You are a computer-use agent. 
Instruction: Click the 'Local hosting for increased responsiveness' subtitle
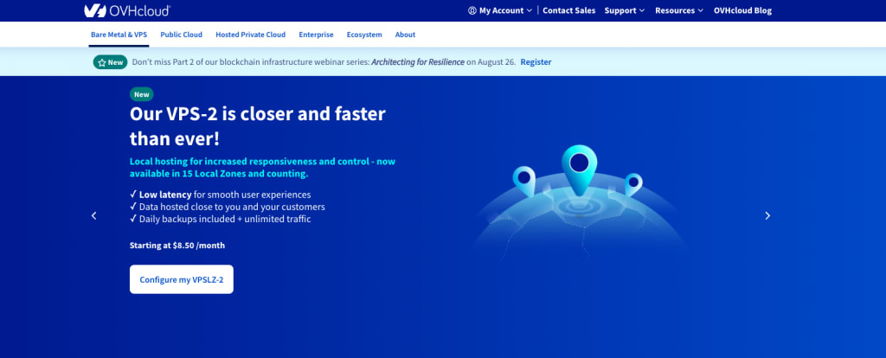[x=263, y=168]
